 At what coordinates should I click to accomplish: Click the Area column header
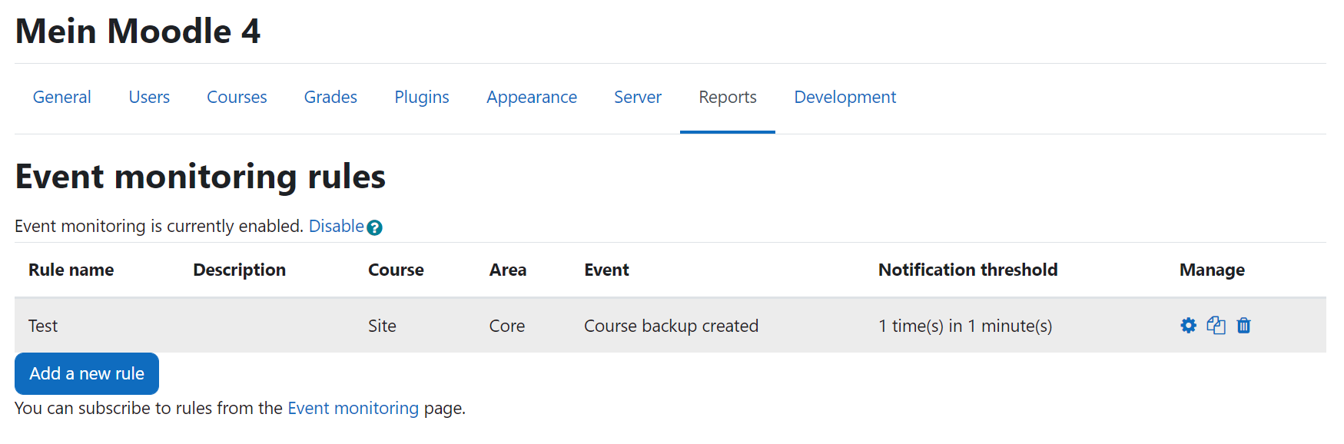(x=508, y=270)
